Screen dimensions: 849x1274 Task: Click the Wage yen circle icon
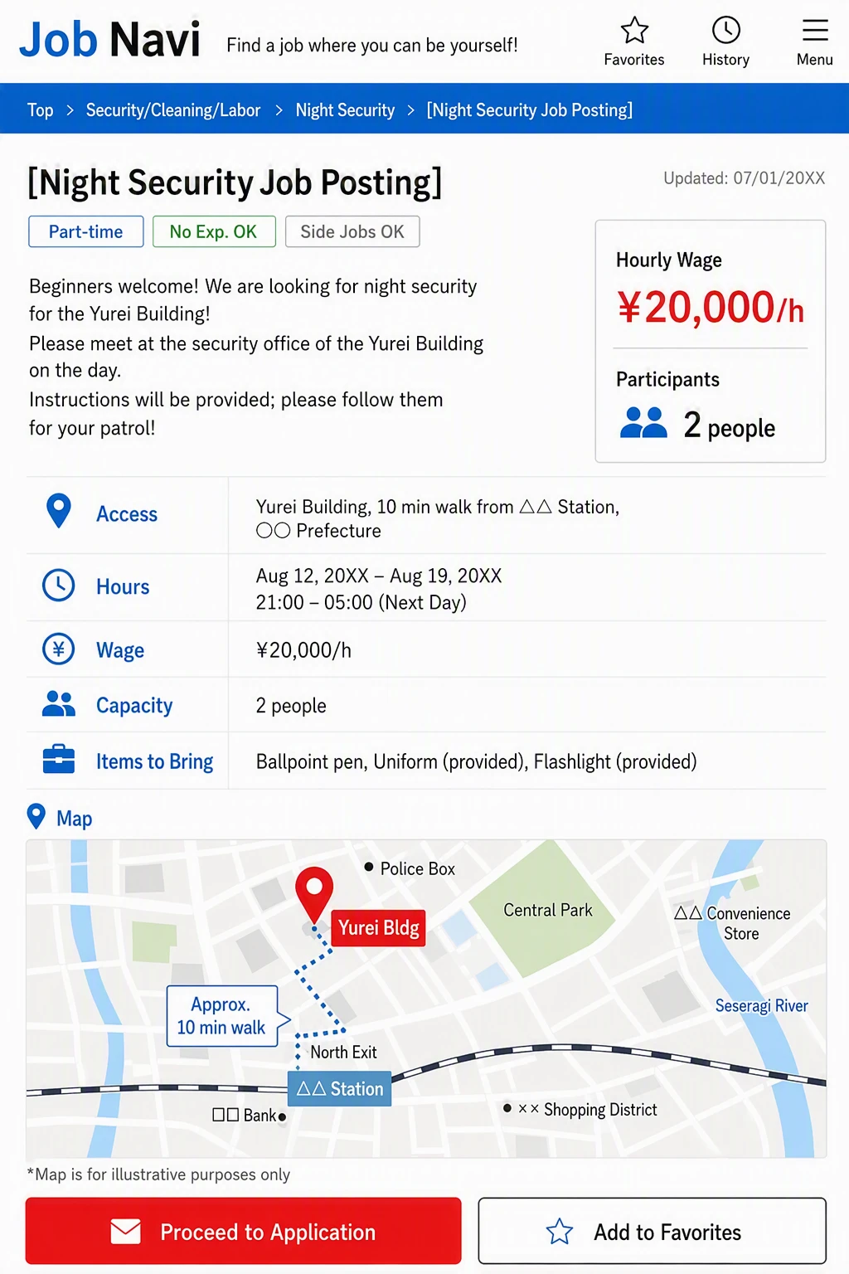pyautogui.click(x=59, y=649)
